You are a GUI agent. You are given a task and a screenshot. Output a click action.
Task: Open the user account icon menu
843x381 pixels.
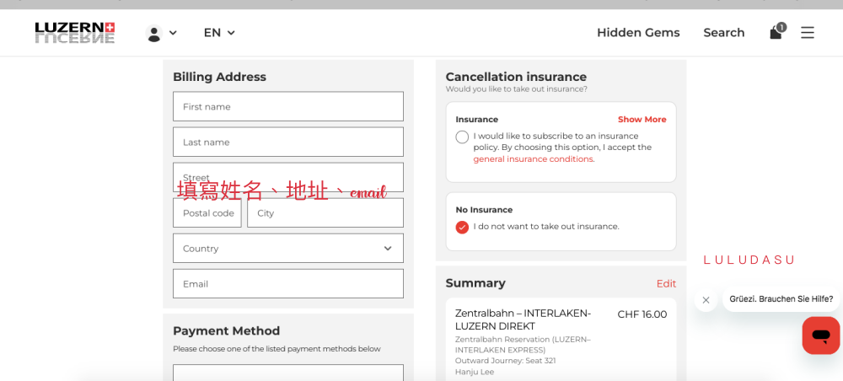pos(161,34)
